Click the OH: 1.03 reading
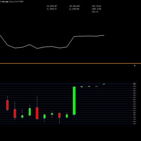 (96, 9)
